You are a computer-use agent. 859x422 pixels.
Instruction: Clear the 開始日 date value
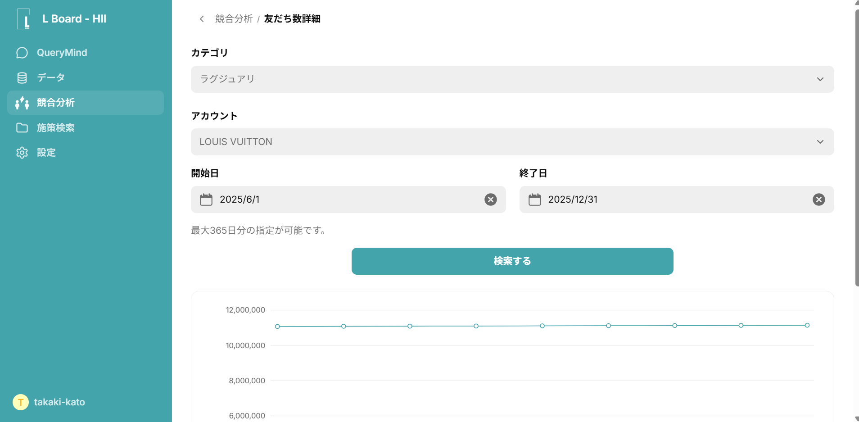[490, 200]
